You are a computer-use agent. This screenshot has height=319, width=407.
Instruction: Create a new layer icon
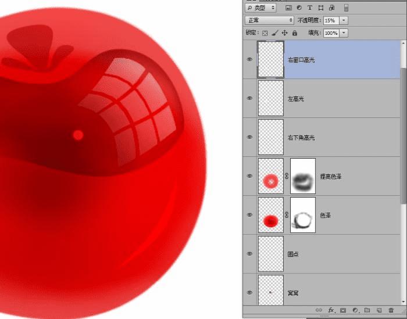(x=379, y=310)
